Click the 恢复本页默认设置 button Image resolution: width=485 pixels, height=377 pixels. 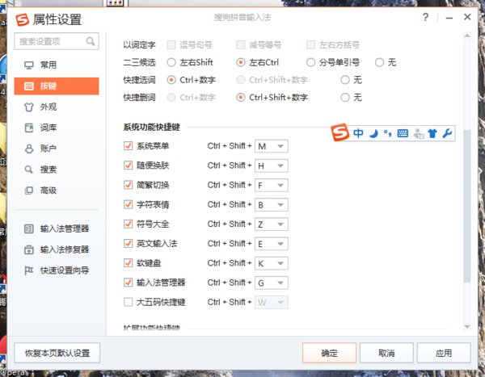click(x=57, y=353)
